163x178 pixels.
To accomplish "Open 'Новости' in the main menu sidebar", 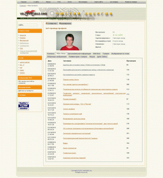I will (23, 35).
